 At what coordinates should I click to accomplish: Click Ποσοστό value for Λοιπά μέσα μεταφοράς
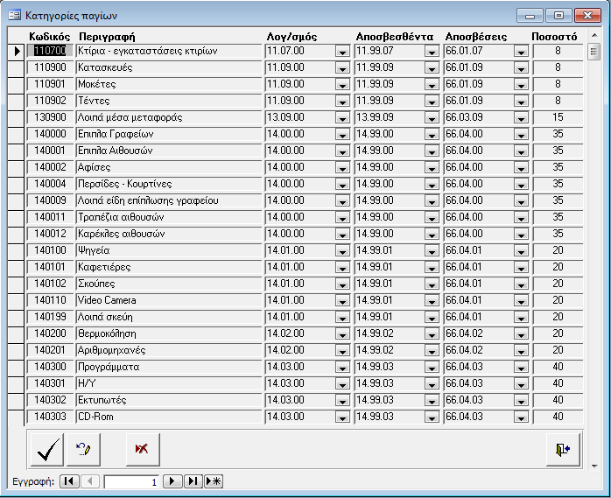coord(558,117)
